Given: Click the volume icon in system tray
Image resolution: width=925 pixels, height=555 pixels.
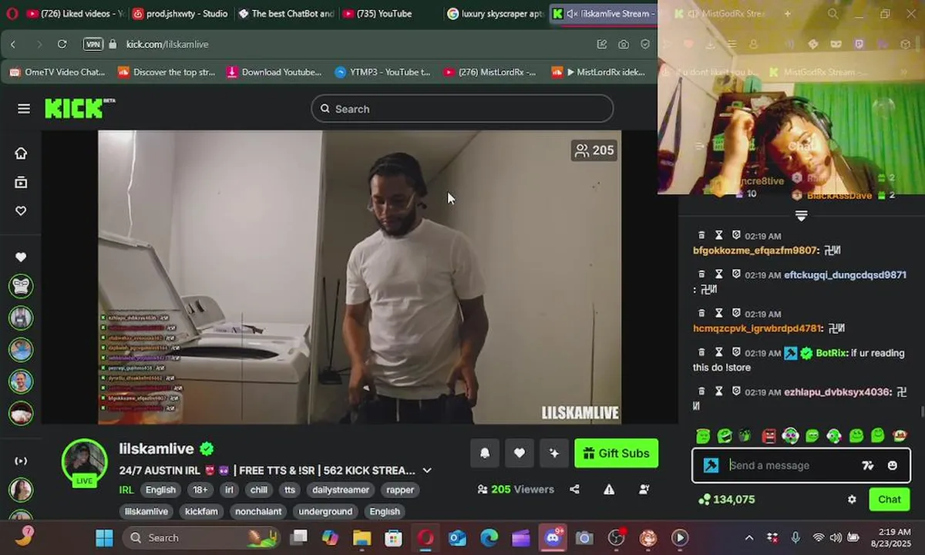Looking at the screenshot, I should point(836,537).
